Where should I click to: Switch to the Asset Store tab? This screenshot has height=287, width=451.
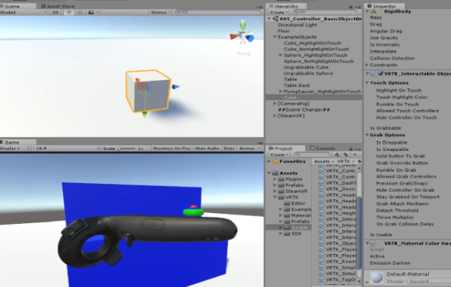[x=58, y=6]
